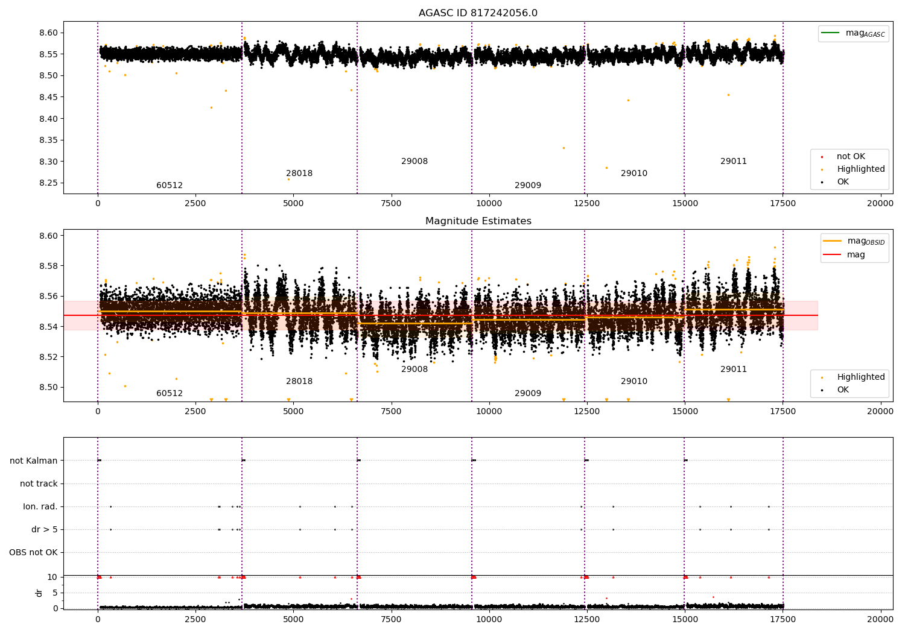The width and height of the screenshot is (905, 633).
Task: Select the 'not OK' legend entry
Action: [x=851, y=157]
